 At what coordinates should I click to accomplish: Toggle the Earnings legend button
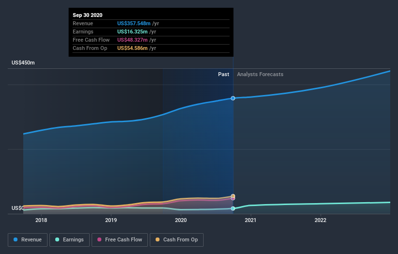pos(69,240)
